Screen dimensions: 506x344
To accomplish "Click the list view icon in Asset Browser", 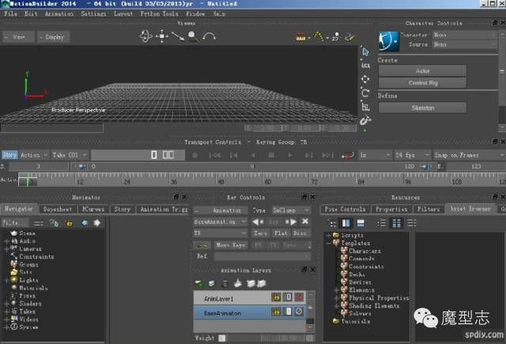I will click(381, 223).
